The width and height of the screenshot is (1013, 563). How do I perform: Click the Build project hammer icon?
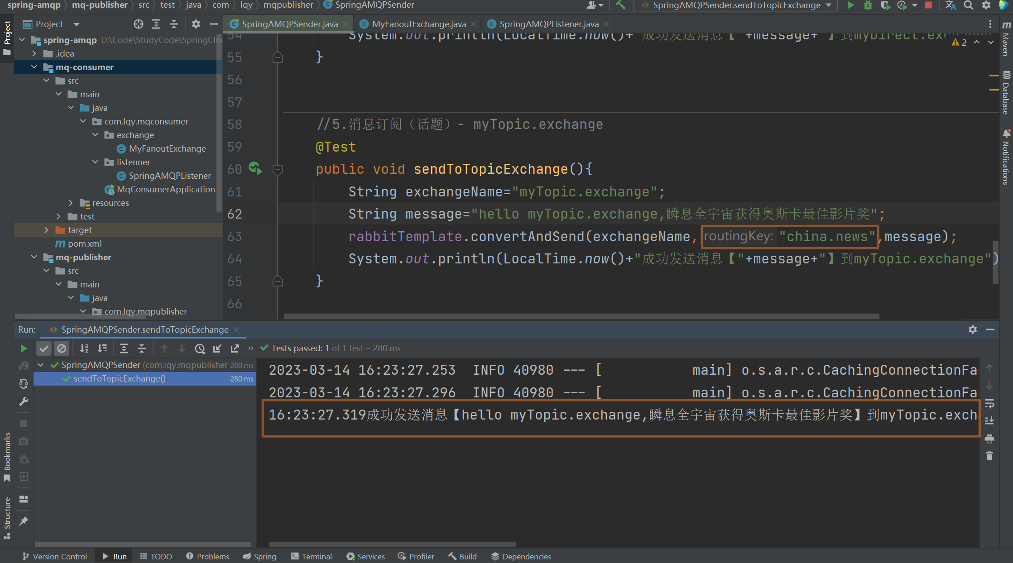click(620, 5)
